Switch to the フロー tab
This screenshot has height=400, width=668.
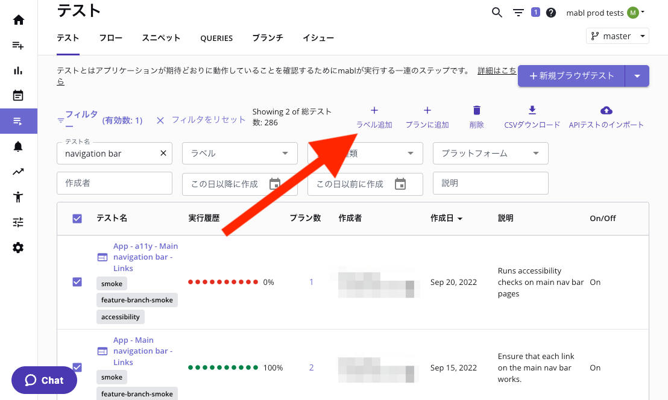pos(111,38)
